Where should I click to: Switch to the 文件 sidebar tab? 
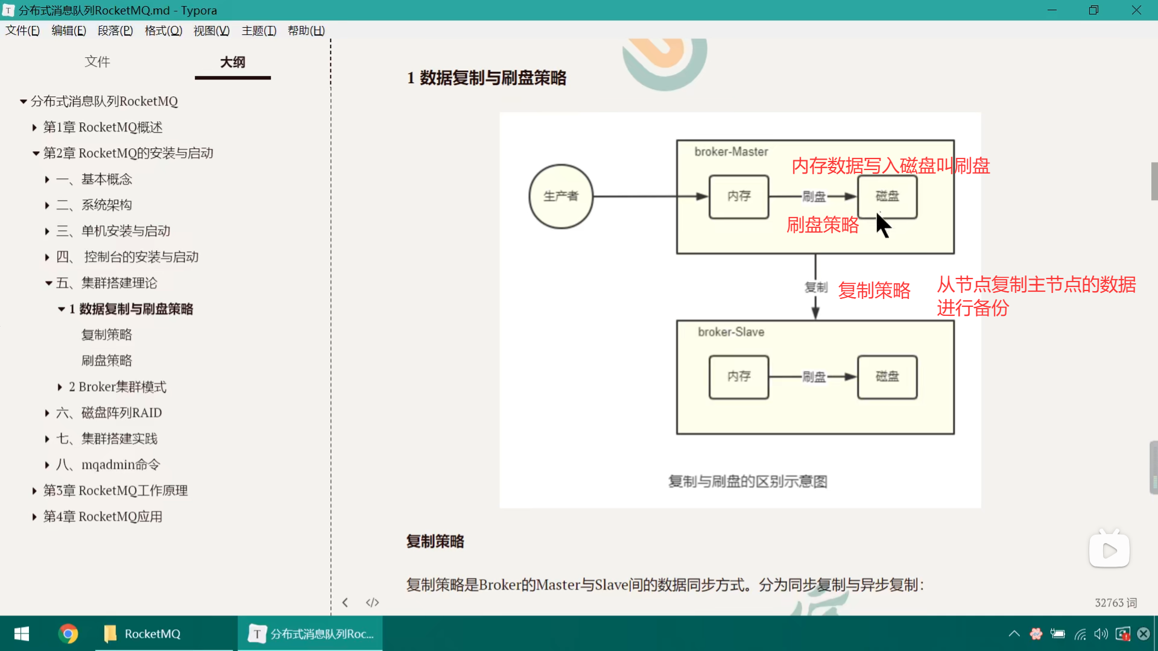[97, 61]
